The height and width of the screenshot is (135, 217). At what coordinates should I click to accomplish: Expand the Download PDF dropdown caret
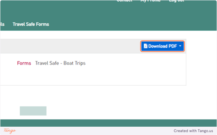pos(180,46)
